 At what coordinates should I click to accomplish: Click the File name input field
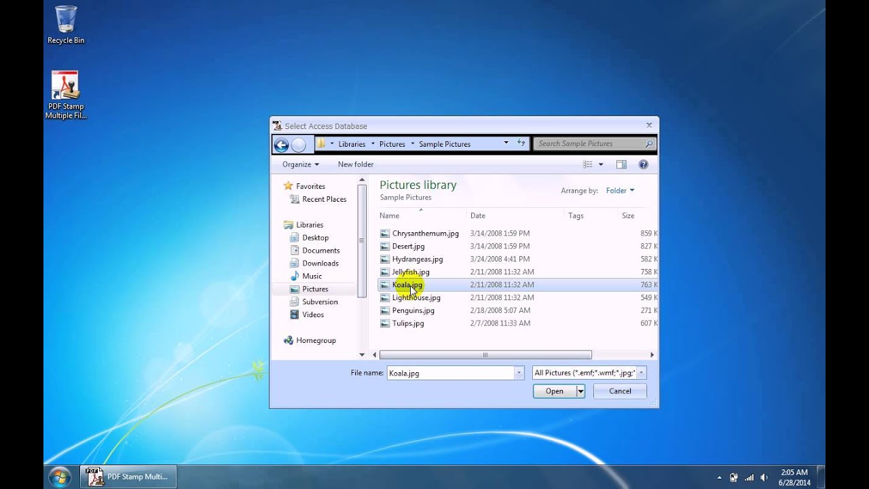tap(451, 373)
